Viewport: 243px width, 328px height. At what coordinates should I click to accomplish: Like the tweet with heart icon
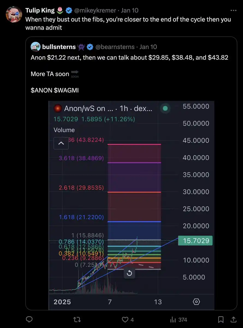tap(125, 320)
